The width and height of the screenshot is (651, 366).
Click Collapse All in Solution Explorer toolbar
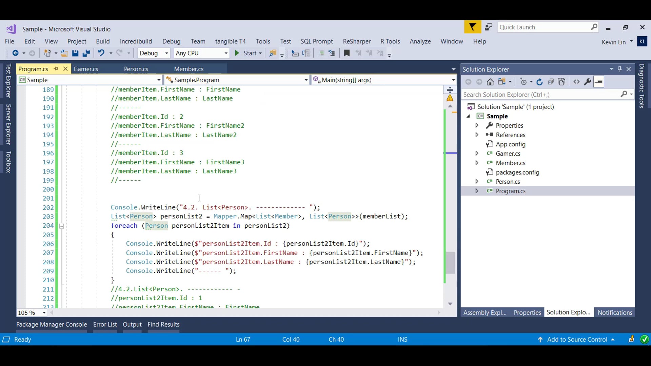[551, 82]
